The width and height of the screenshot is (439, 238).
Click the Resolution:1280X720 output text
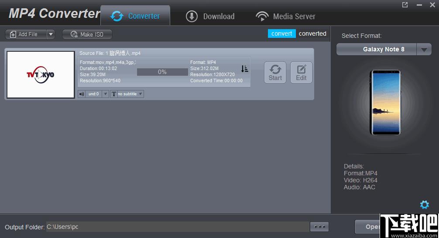[x=213, y=74]
